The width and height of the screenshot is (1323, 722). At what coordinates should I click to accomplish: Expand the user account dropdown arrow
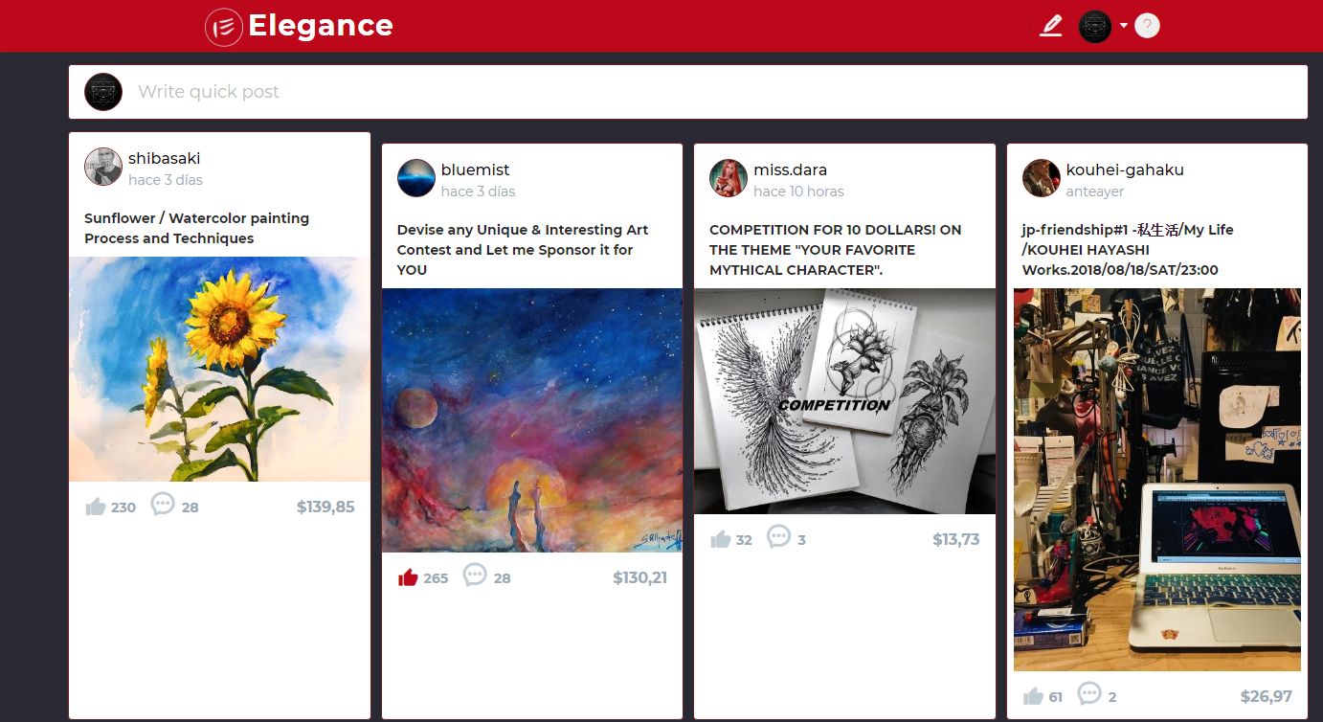pyautogui.click(x=1123, y=26)
